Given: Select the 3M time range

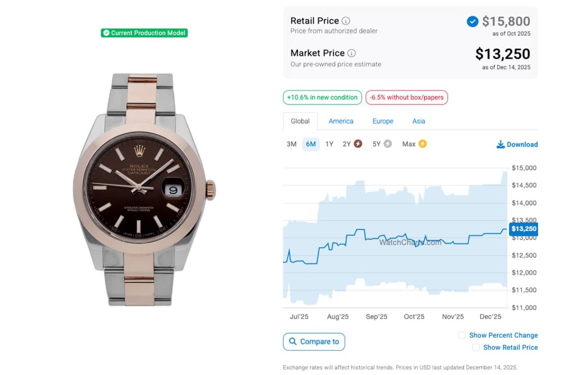Looking at the screenshot, I should point(292,144).
